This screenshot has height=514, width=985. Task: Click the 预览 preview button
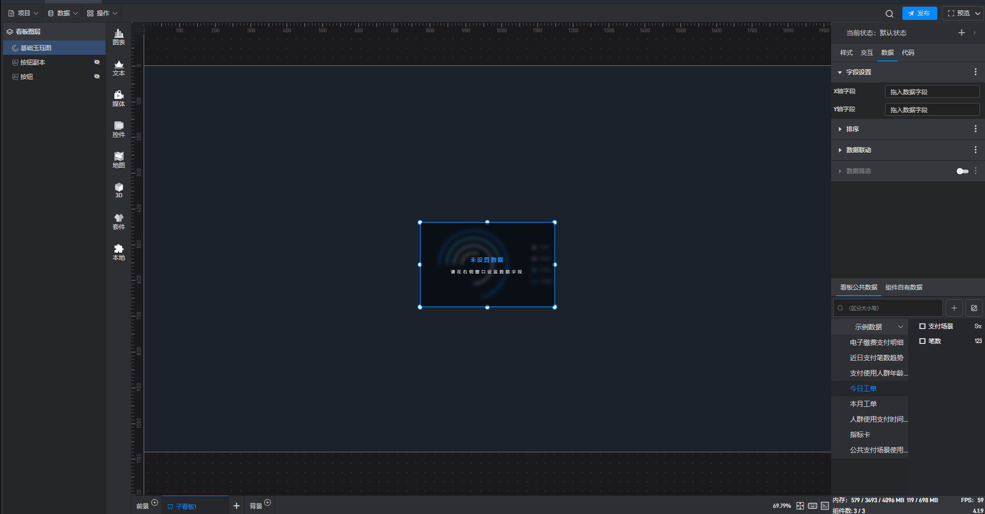(958, 13)
